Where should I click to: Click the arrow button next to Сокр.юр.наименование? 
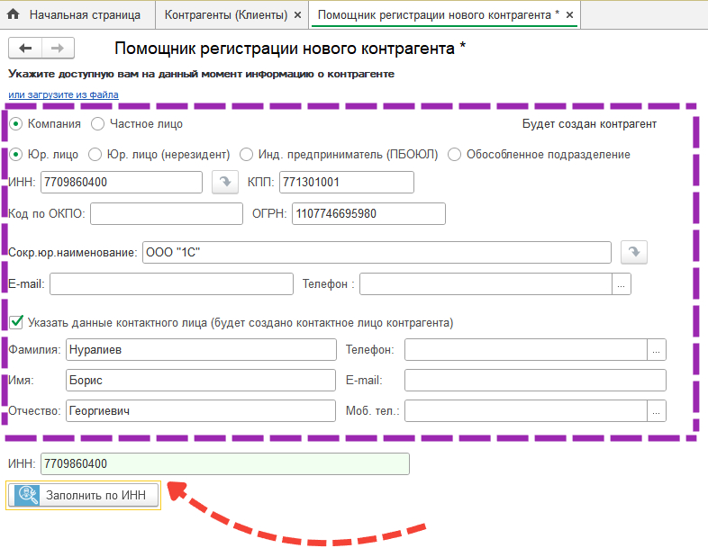click(x=634, y=252)
